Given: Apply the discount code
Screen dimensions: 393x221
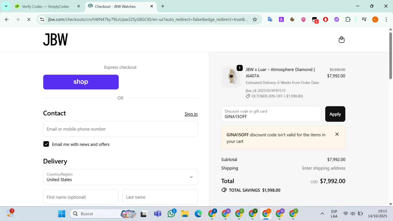Looking at the screenshot, I should coord(335,114).
